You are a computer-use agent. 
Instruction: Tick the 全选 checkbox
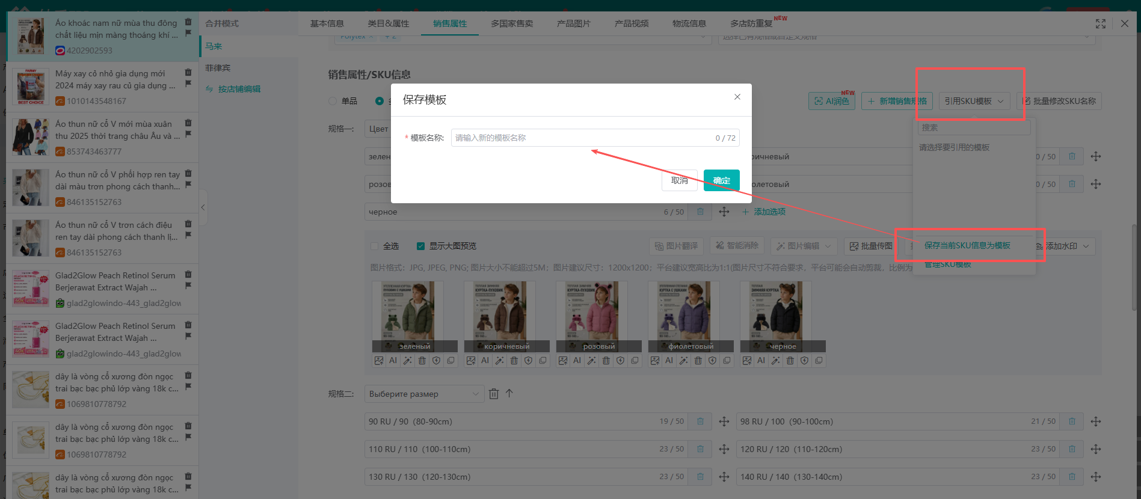375,246
